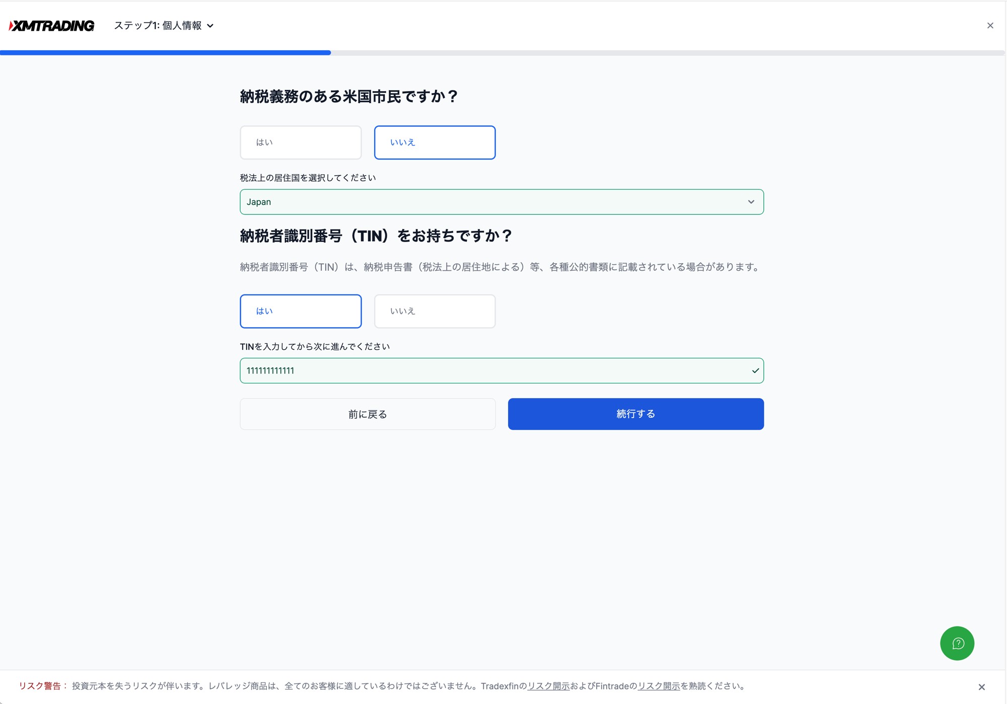Select はい for US citizen question
This screenshot has width=1007, height=704.
click(301, 142)
